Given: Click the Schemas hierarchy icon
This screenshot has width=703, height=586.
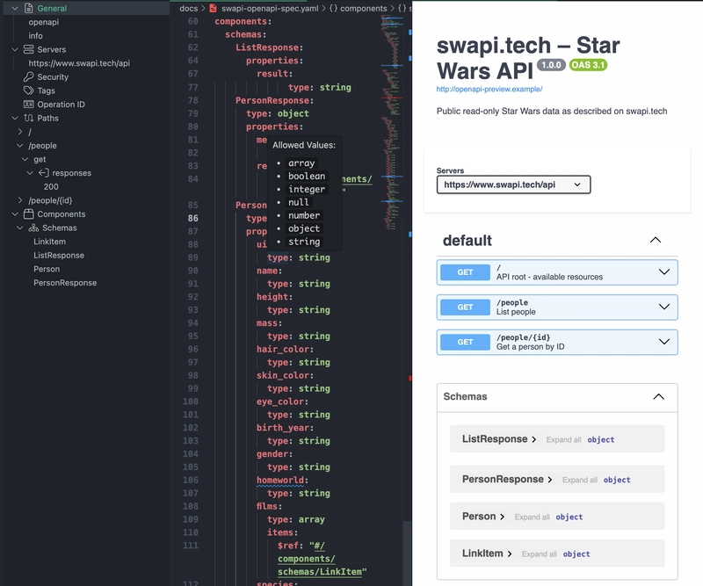Looking at the screenshot, I should point(33,228).
